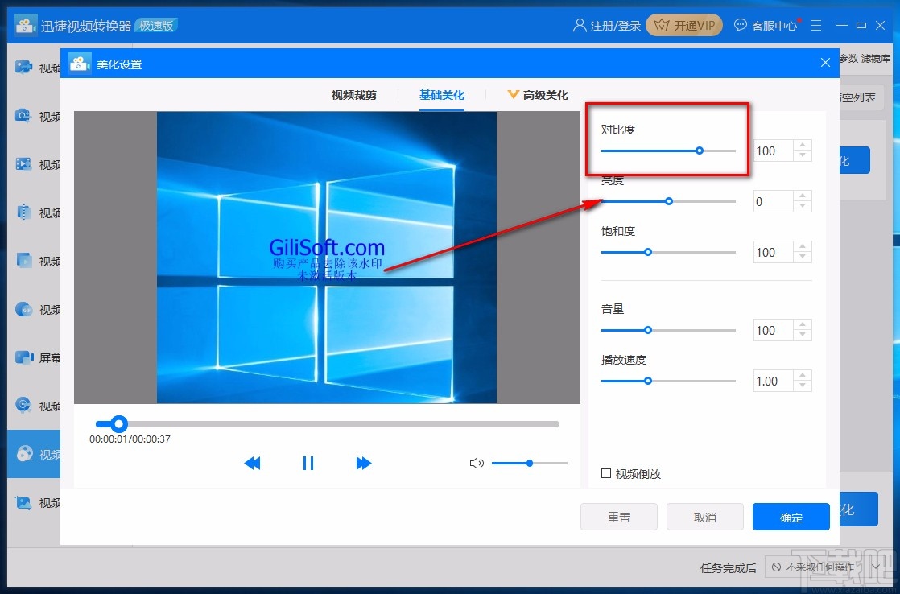Switch to the 视频裁剪 tab
The width and height of the screenshot is (900, 594).
click(x=354, y=94)
